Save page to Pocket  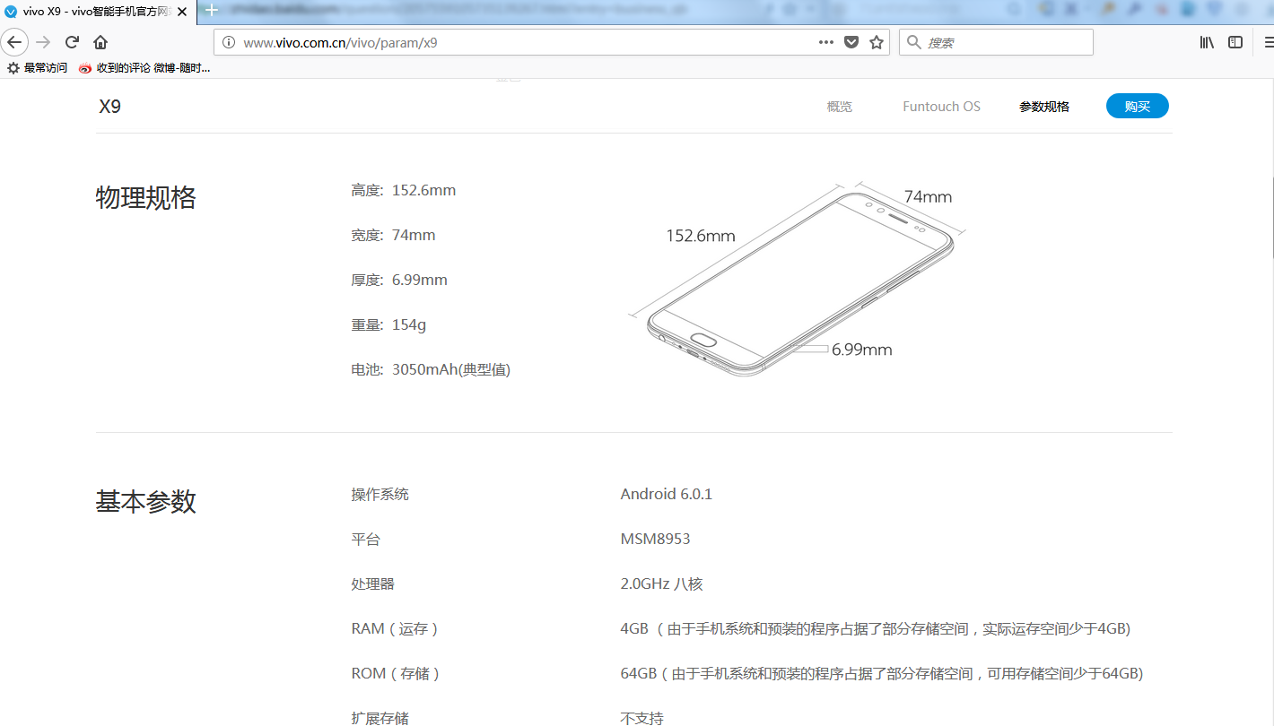851,42
